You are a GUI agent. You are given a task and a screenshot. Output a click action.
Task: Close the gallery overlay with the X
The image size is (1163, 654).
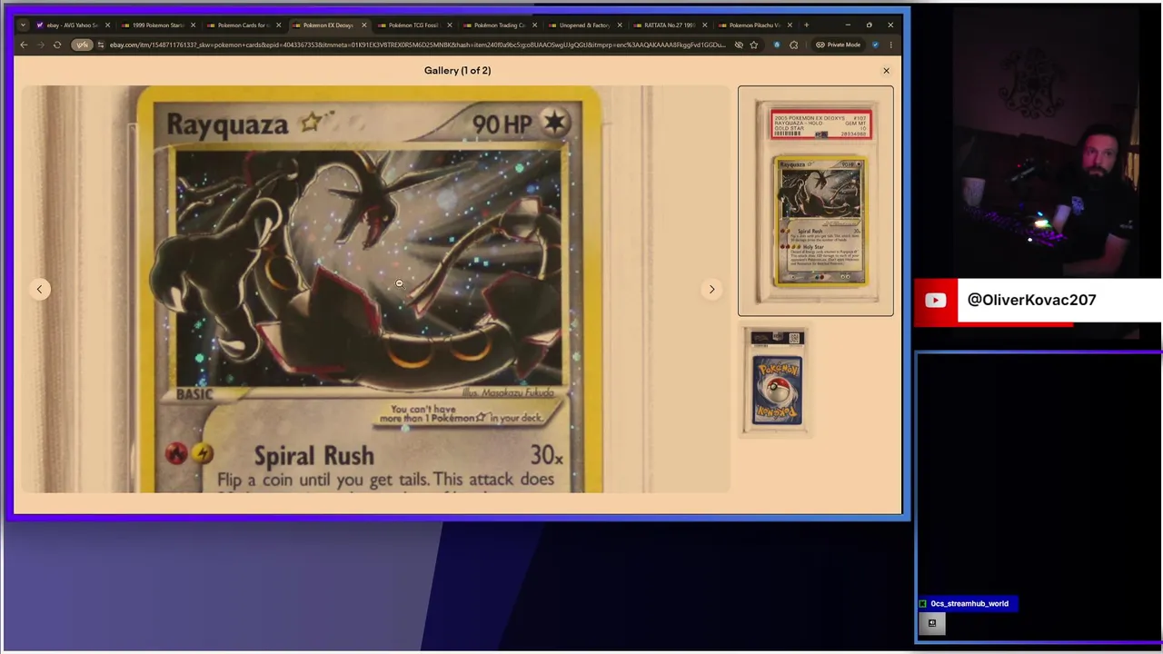[x=886, y=71]
